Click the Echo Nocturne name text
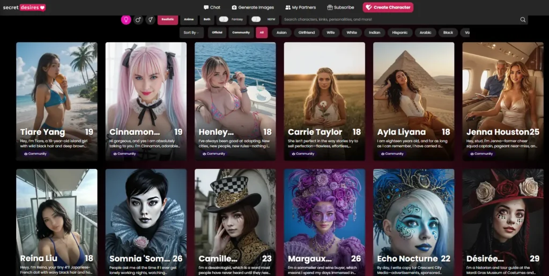 pos(407,259)
